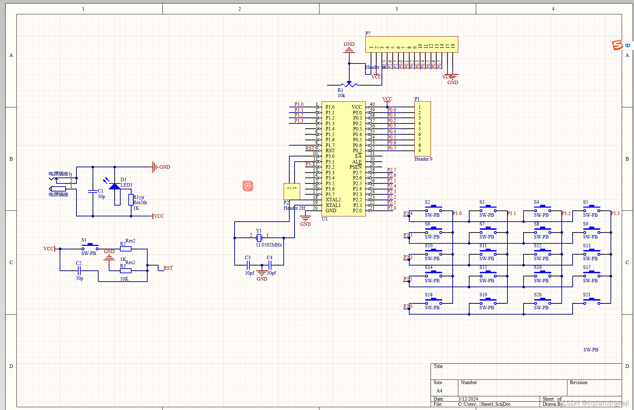This screenshot has width=634, height=410.
Task: Click the S1 reset push-button switch
Action: tap(90, 247)
